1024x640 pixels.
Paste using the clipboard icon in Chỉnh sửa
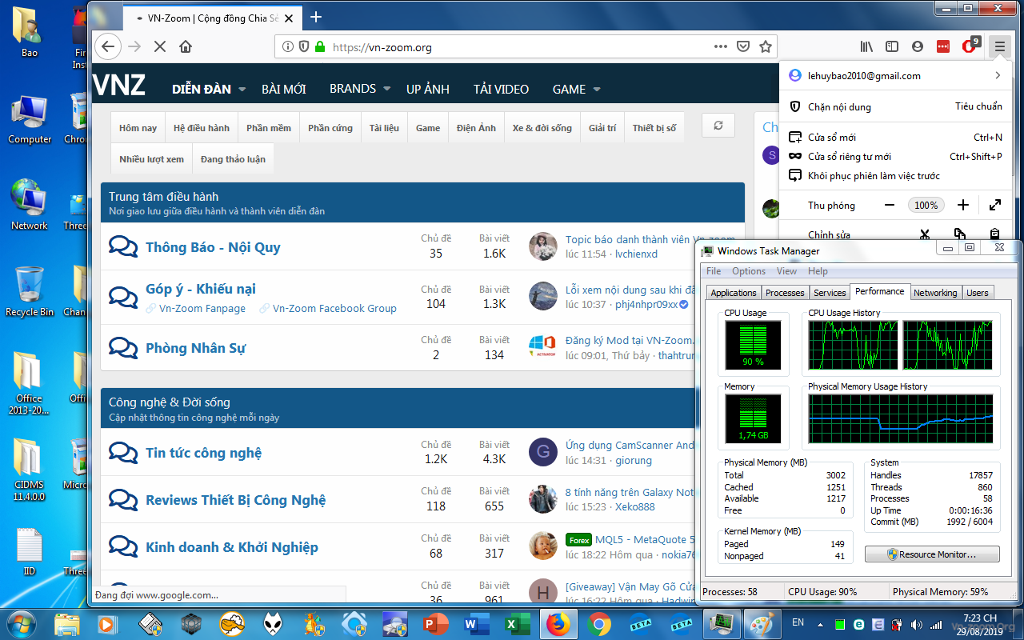coord(994,234)
